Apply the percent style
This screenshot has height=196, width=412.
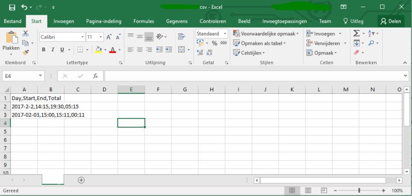pos(214,43)
